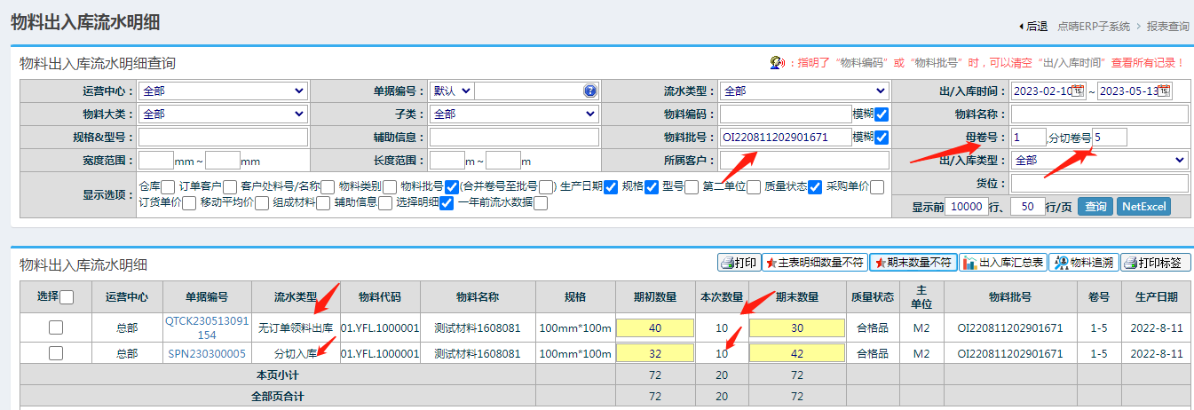Open the 运营中心 dropdown
Viewport: 1194px width, 410px height.
click(223, 91)
